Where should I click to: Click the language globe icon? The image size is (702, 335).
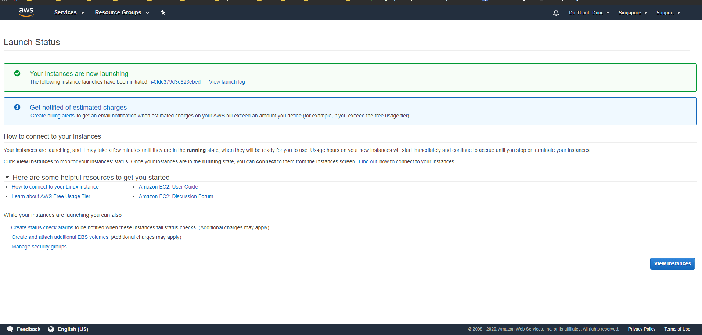pos(51,329)
